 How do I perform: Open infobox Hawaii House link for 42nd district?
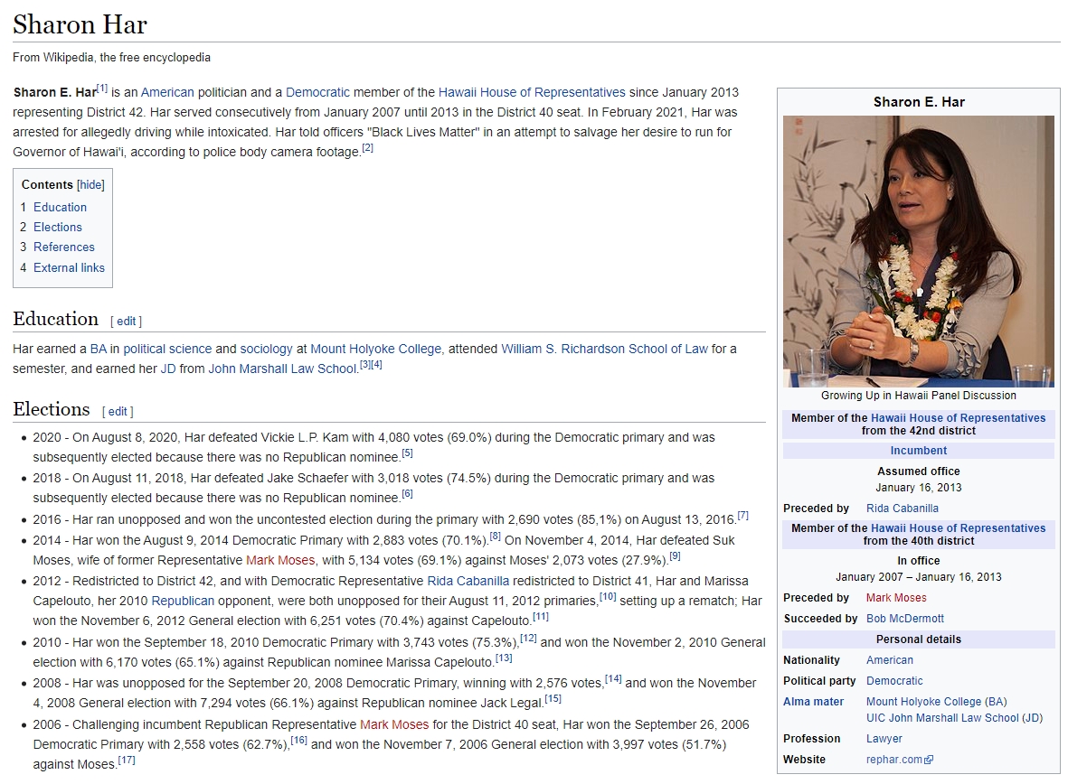coord(958,418)
